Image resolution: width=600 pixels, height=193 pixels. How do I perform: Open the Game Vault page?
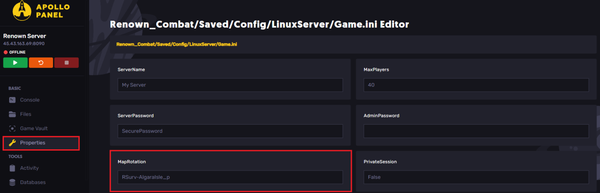[34, 129]
